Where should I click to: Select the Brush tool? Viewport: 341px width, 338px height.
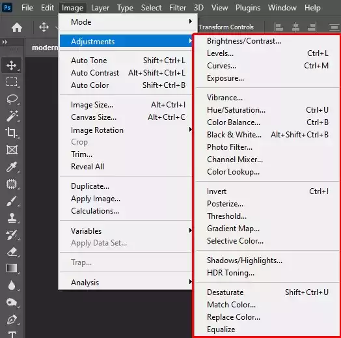(12, 201)
